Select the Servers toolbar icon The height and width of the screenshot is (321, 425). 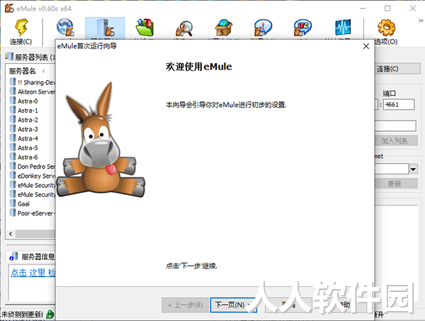105,27
